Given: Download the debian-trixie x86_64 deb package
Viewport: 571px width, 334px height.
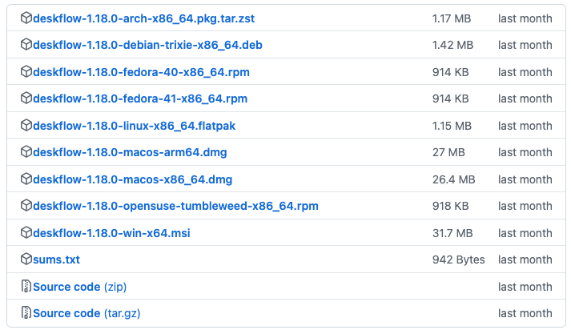Looking at the screenshot, I should (147, 45).
